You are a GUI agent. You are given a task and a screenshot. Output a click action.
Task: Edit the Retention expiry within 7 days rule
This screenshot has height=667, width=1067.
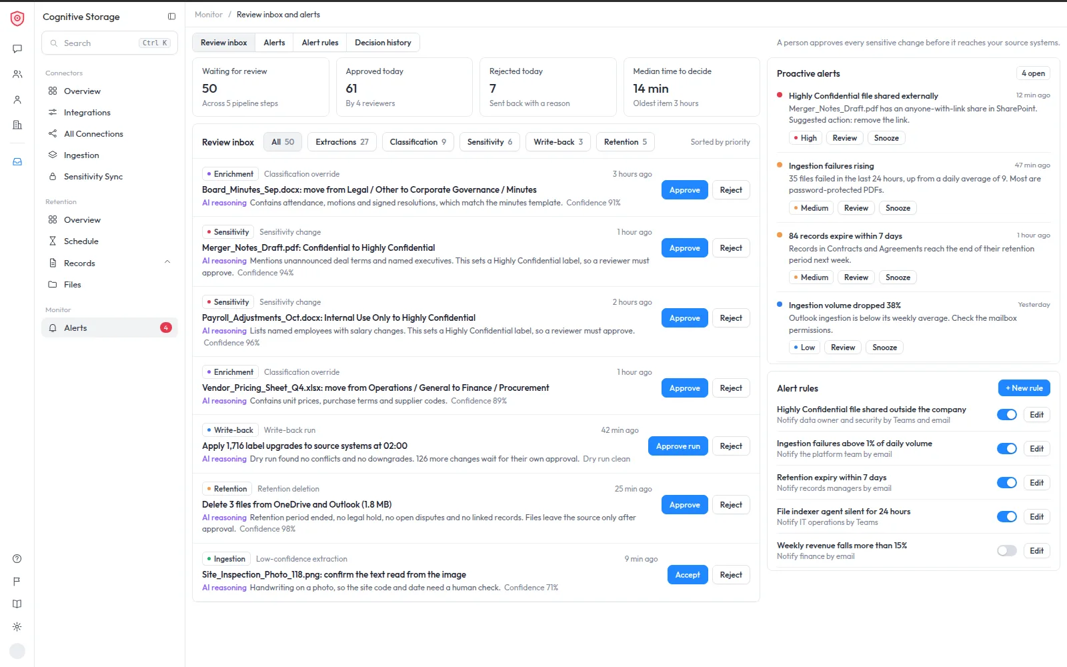pyautogui.click(x=1036, y=483)
